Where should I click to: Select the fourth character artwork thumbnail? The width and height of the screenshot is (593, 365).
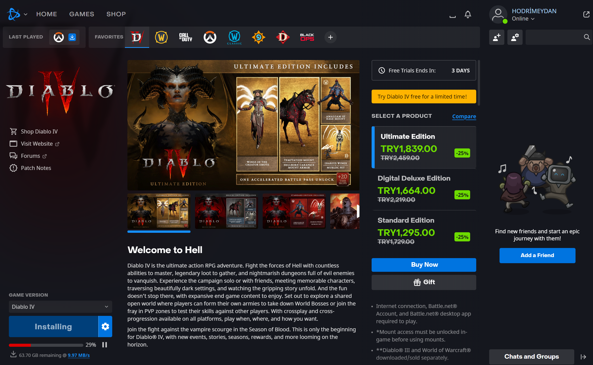pos(345,211)
